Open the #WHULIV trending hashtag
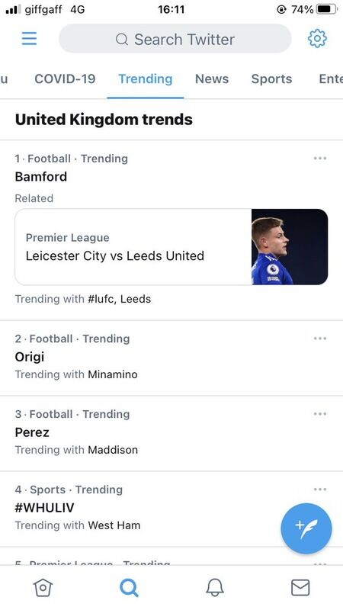The height and width of the screenshot is (610, 343). [x=44, y=508]
